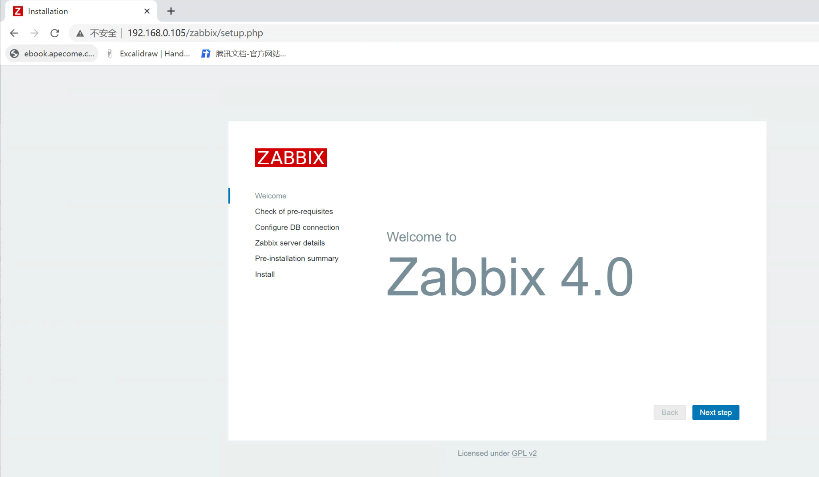Close the Installation tab
The height and width of the screenshot is (477, 819).
(147, 11)
